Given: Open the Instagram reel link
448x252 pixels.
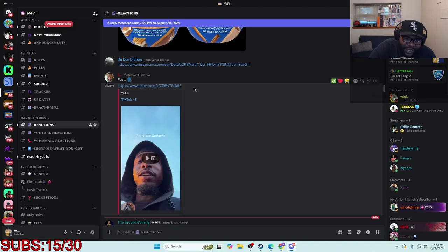Looking at the screenshot, I should [x=184, y=64].
